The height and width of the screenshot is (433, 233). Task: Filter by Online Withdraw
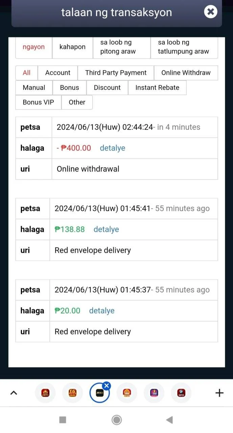[x=186, y=73]
